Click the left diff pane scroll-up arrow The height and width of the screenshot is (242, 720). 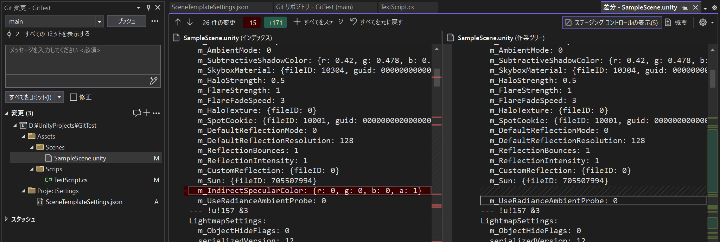437,49
